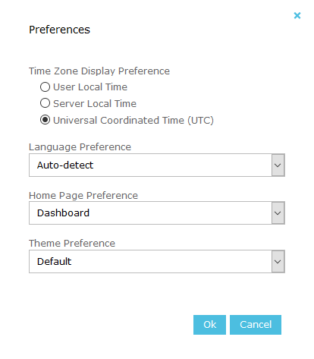Open the Auto-detect language combo box
Viewport: 314px width, 359px height.
click(x=157, y=165)
